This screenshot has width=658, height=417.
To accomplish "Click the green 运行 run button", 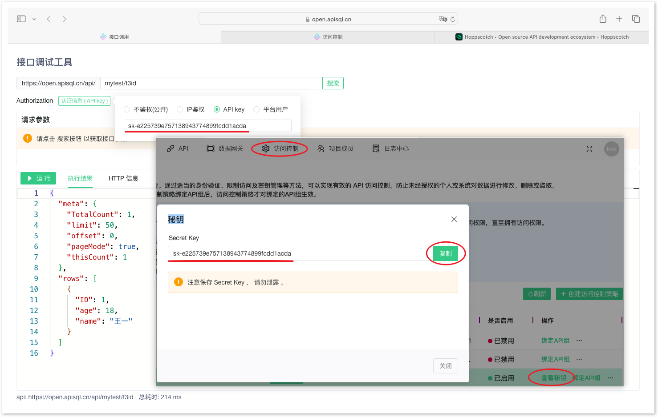I will click(x=38, y=178).
